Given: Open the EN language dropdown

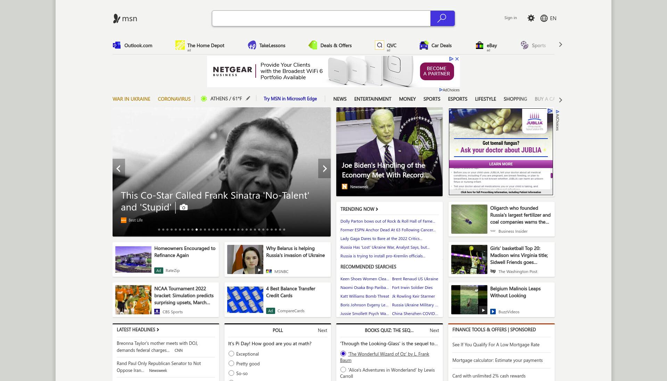Looking at the screenshot, I should 553,18.
